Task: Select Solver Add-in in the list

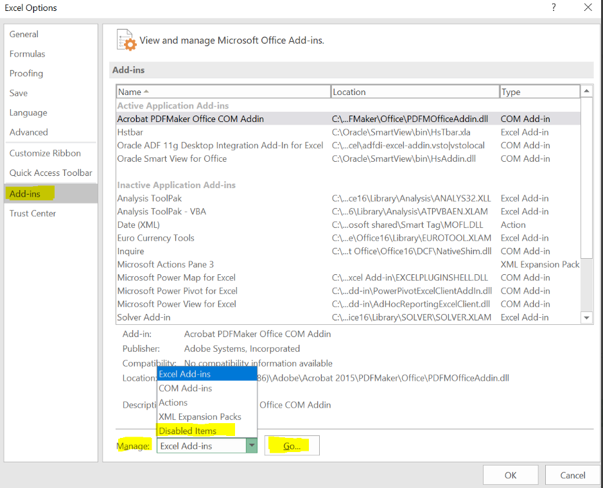Action: tap(144, 317)
